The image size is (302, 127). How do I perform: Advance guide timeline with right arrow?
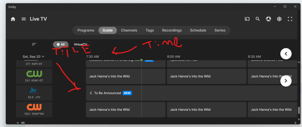[x=286, y=81]
